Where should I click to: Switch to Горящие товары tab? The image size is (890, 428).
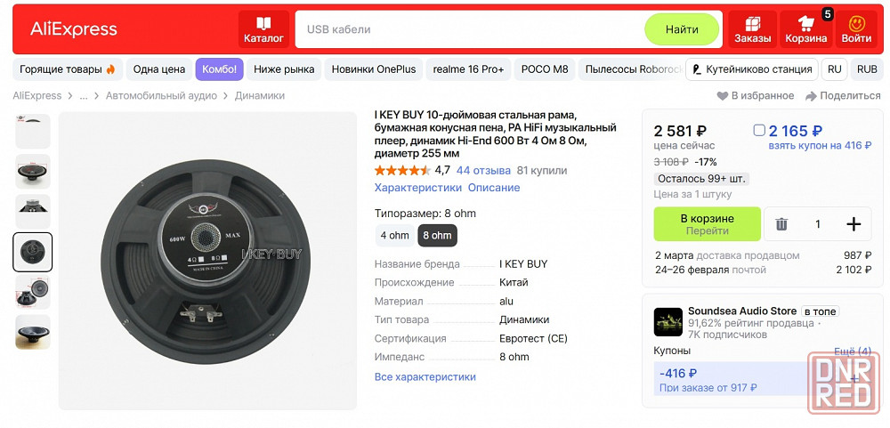(68, 69)
